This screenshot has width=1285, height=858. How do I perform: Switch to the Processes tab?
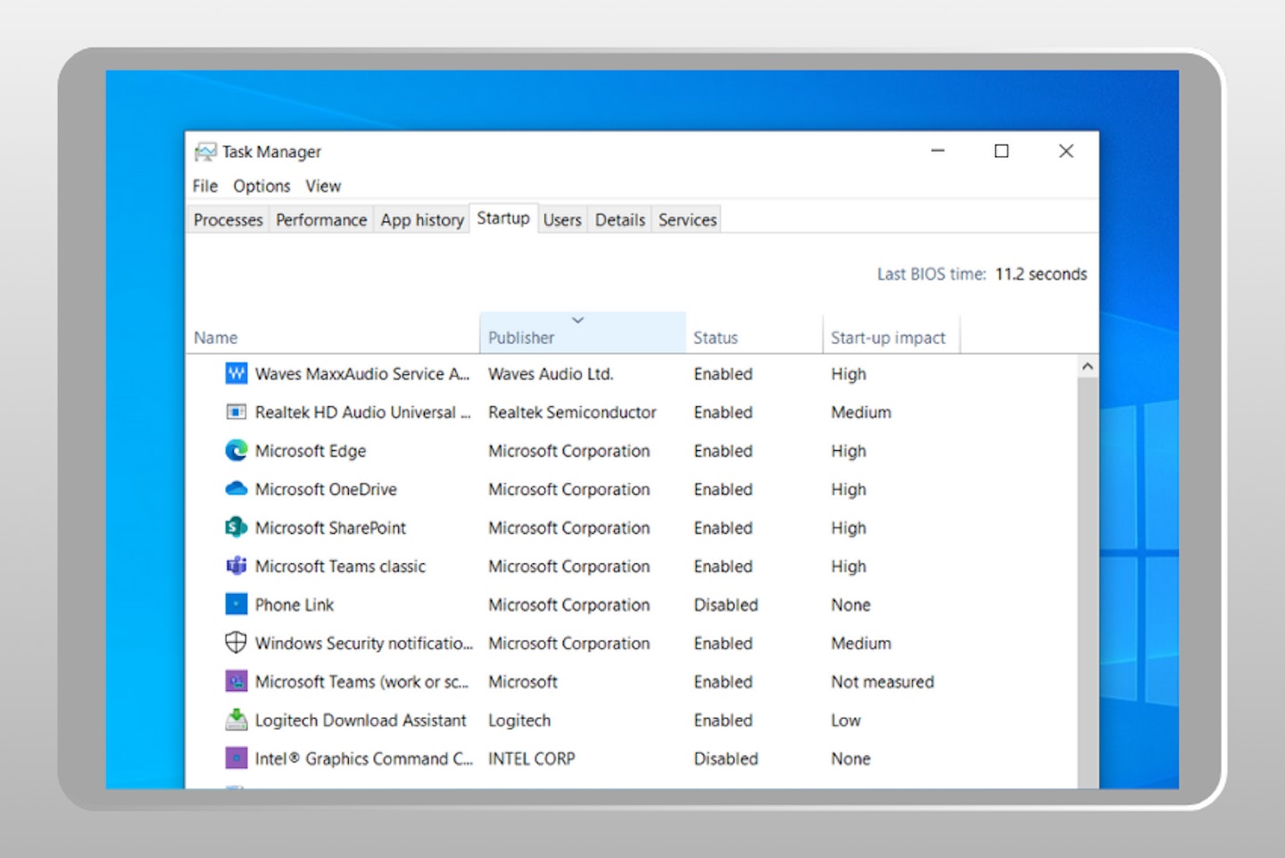tap(228, 220)
